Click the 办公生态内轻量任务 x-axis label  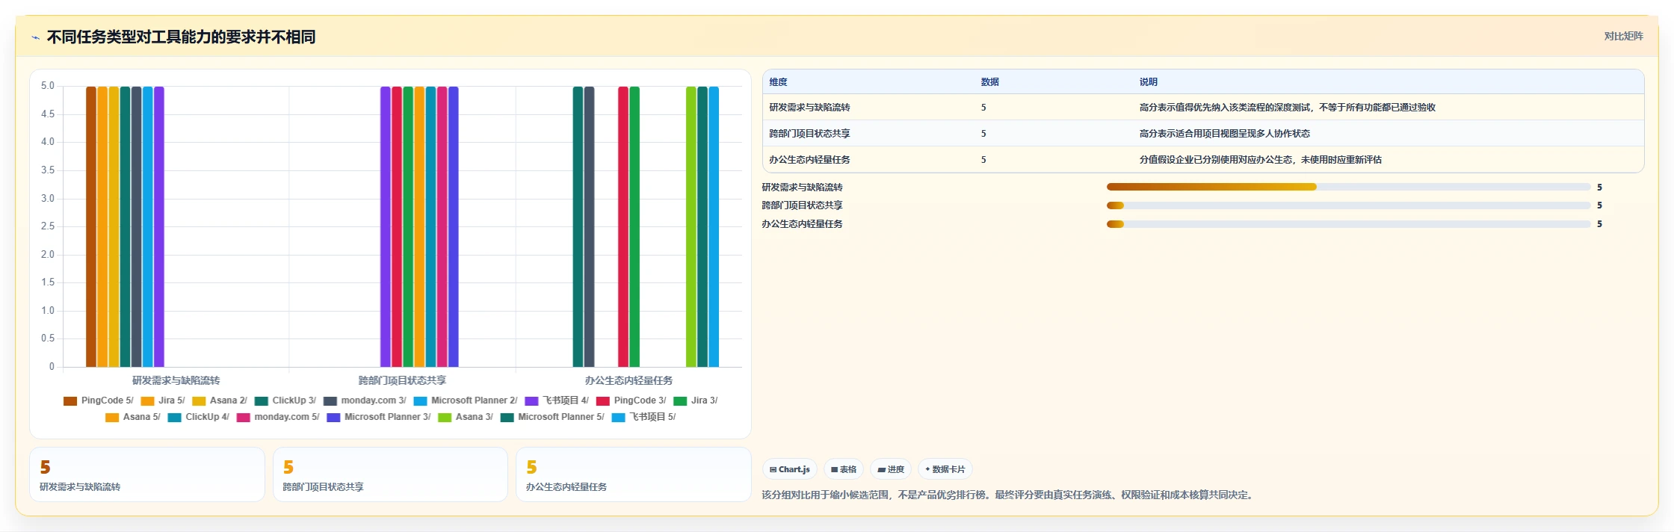coord(628,380)
